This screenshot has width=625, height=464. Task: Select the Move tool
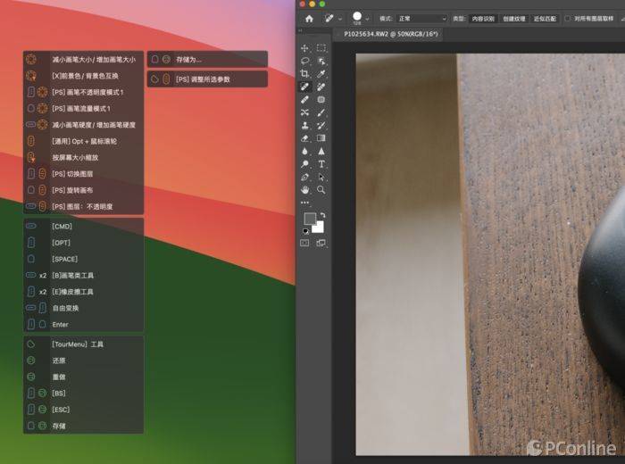point(305,48)
